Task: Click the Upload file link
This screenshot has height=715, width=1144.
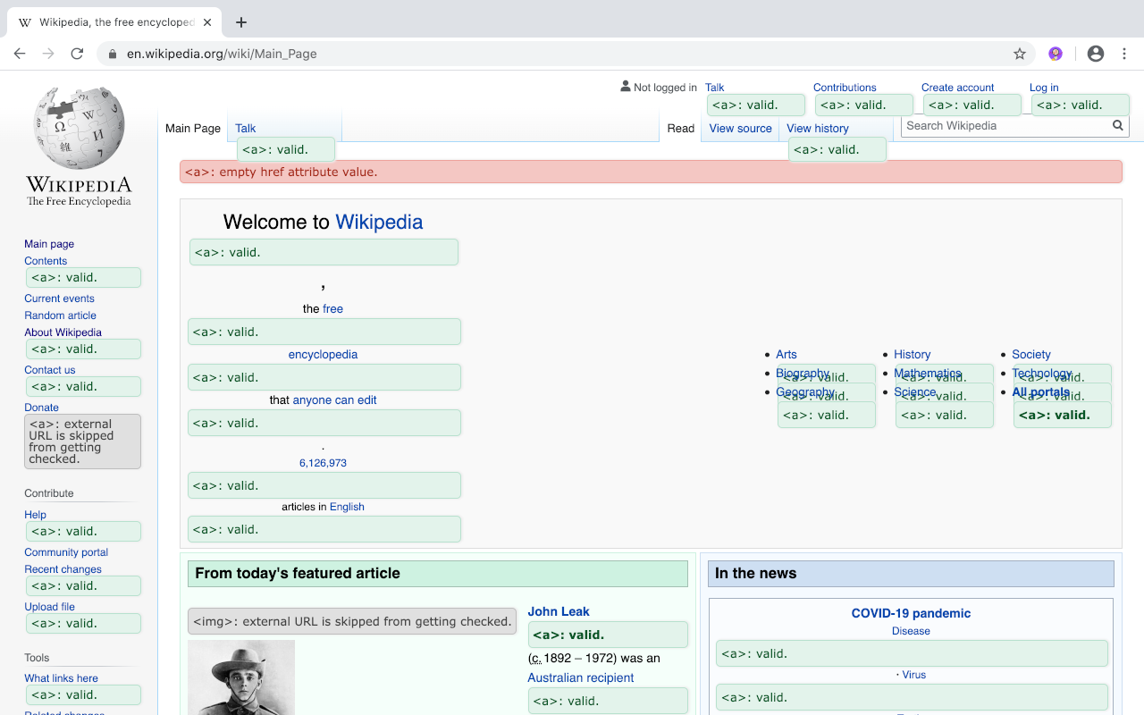Action: click(49, 607)
